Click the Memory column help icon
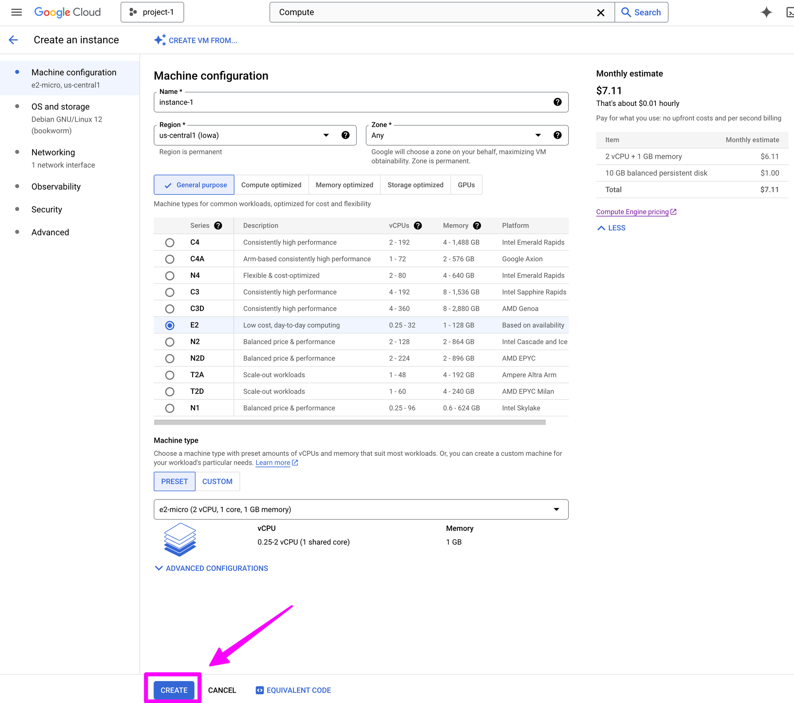The width and height of the screenshot is (794, 703). [x=477, y=225]
